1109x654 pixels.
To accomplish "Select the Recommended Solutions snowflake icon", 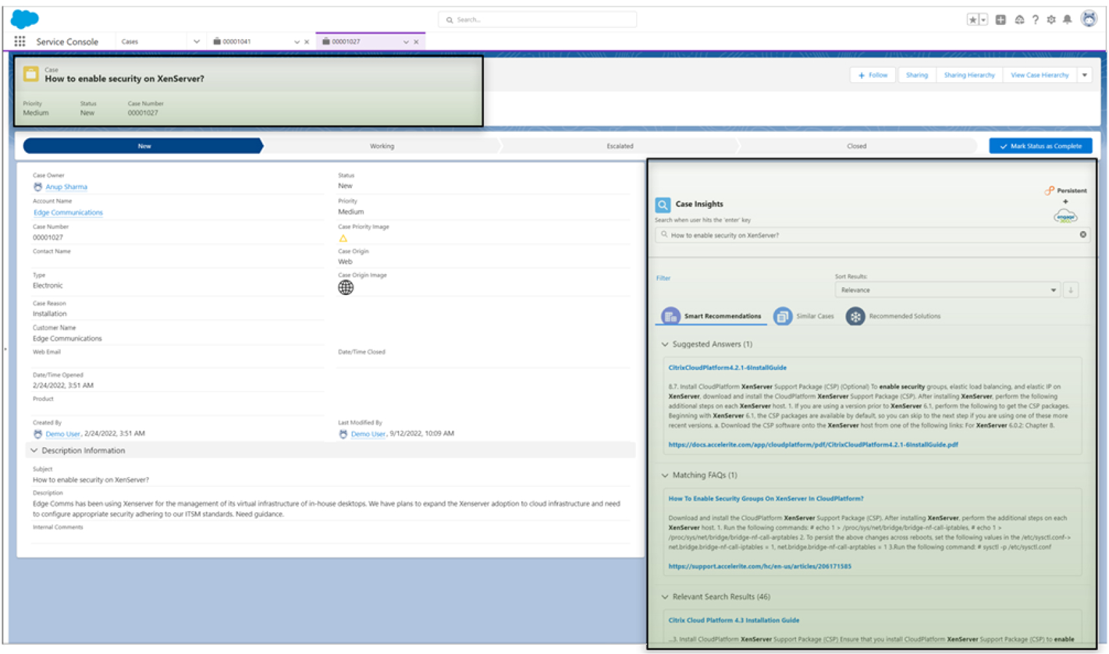I will click(x=855, y=317).
